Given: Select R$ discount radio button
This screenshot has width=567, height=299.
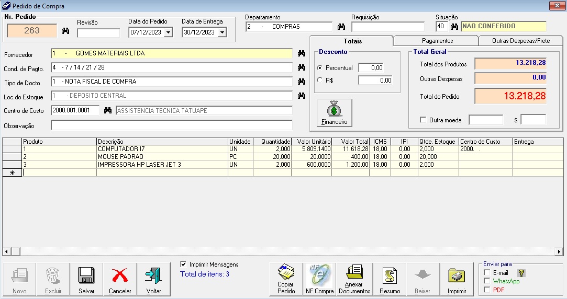Looking at the screenshot, I should pyautogui.click(x=320, y=80).
